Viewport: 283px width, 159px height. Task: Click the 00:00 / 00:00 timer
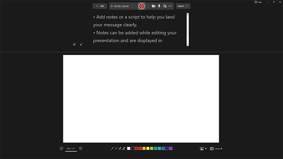point(121,6)
